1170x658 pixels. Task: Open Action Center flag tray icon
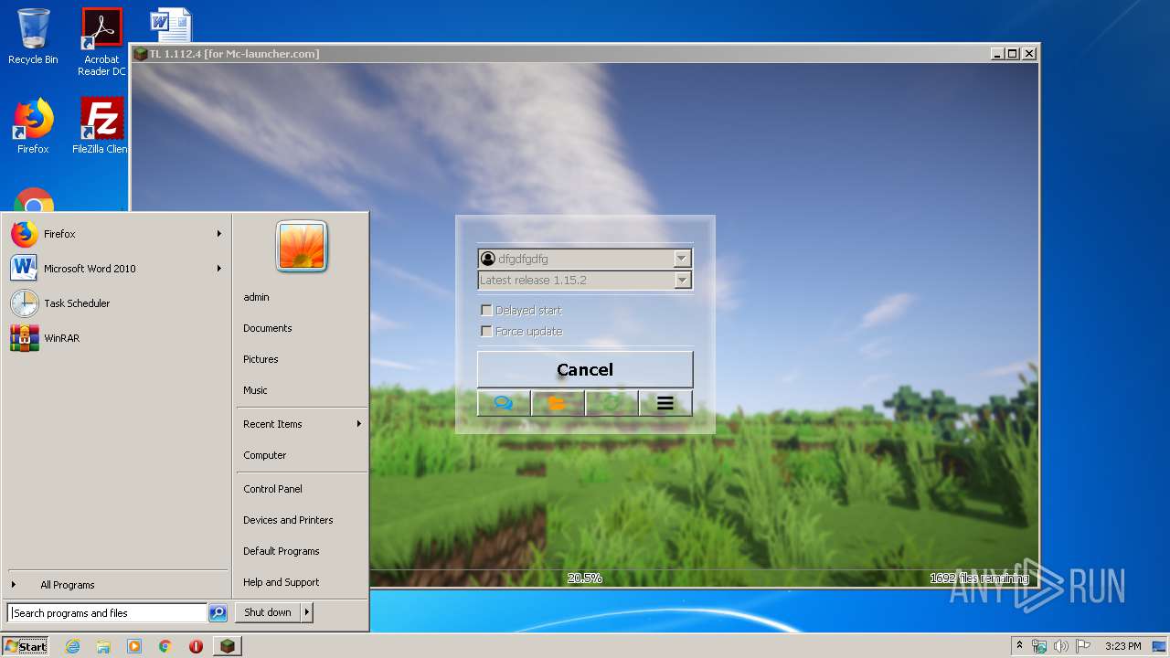click(1082, 646)
